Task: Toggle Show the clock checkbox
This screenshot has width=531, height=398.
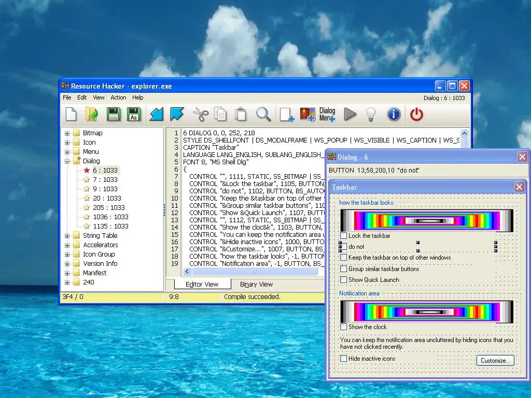Action: 343,327
